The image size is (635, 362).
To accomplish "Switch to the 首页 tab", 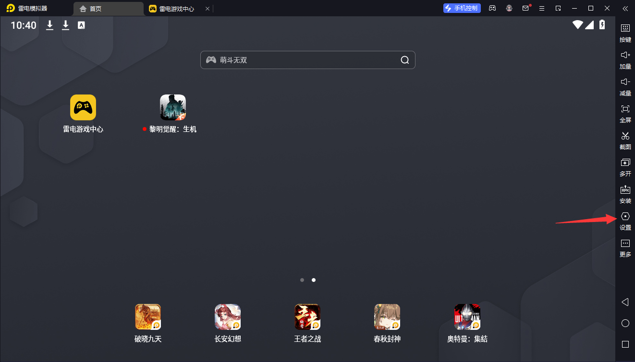I will 109,9.
